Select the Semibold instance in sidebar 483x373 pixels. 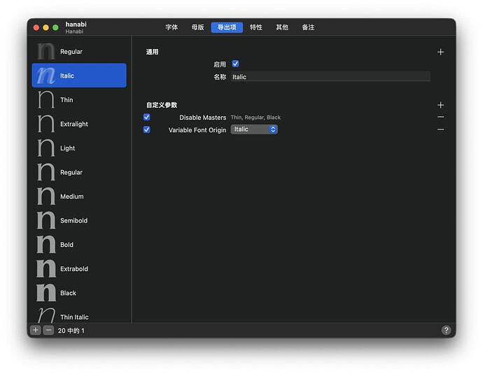pos(73,220)
